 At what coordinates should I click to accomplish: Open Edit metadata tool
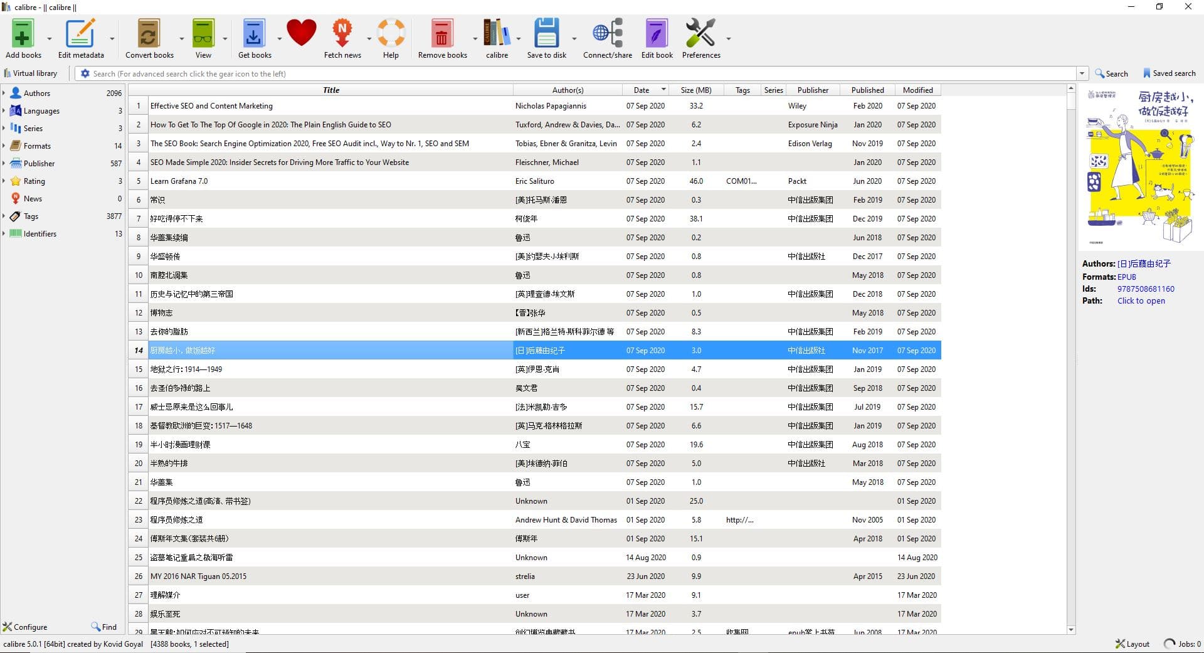[x=80, y=34]
